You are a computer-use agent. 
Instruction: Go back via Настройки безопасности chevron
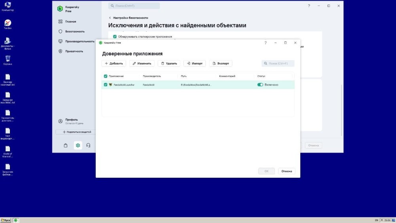point(110,18)
